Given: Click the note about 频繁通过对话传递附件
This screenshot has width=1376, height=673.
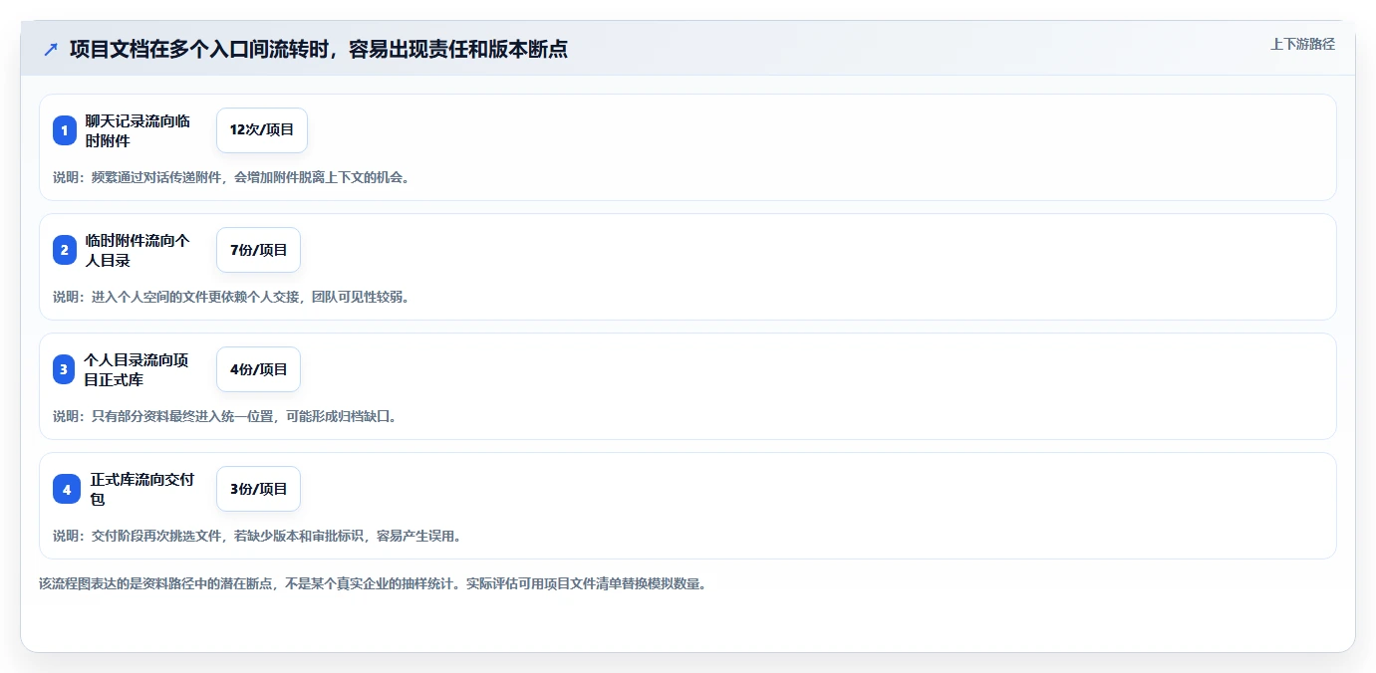Looking at the screenshot, I should [231, 177].
